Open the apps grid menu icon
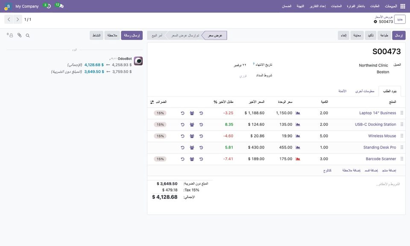410x246 pixels. (403, 6)
